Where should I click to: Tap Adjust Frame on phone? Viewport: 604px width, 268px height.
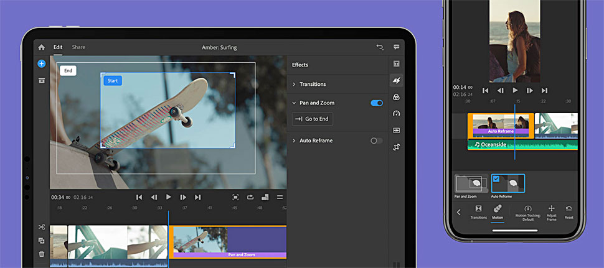551,213
